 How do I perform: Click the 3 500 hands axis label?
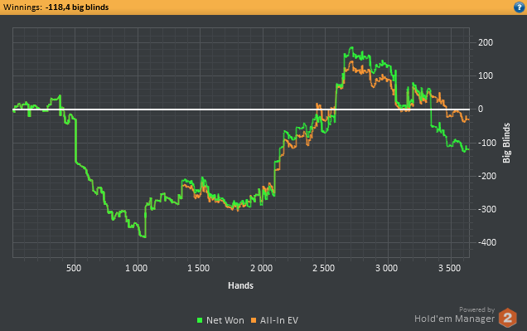pos(449,268)
